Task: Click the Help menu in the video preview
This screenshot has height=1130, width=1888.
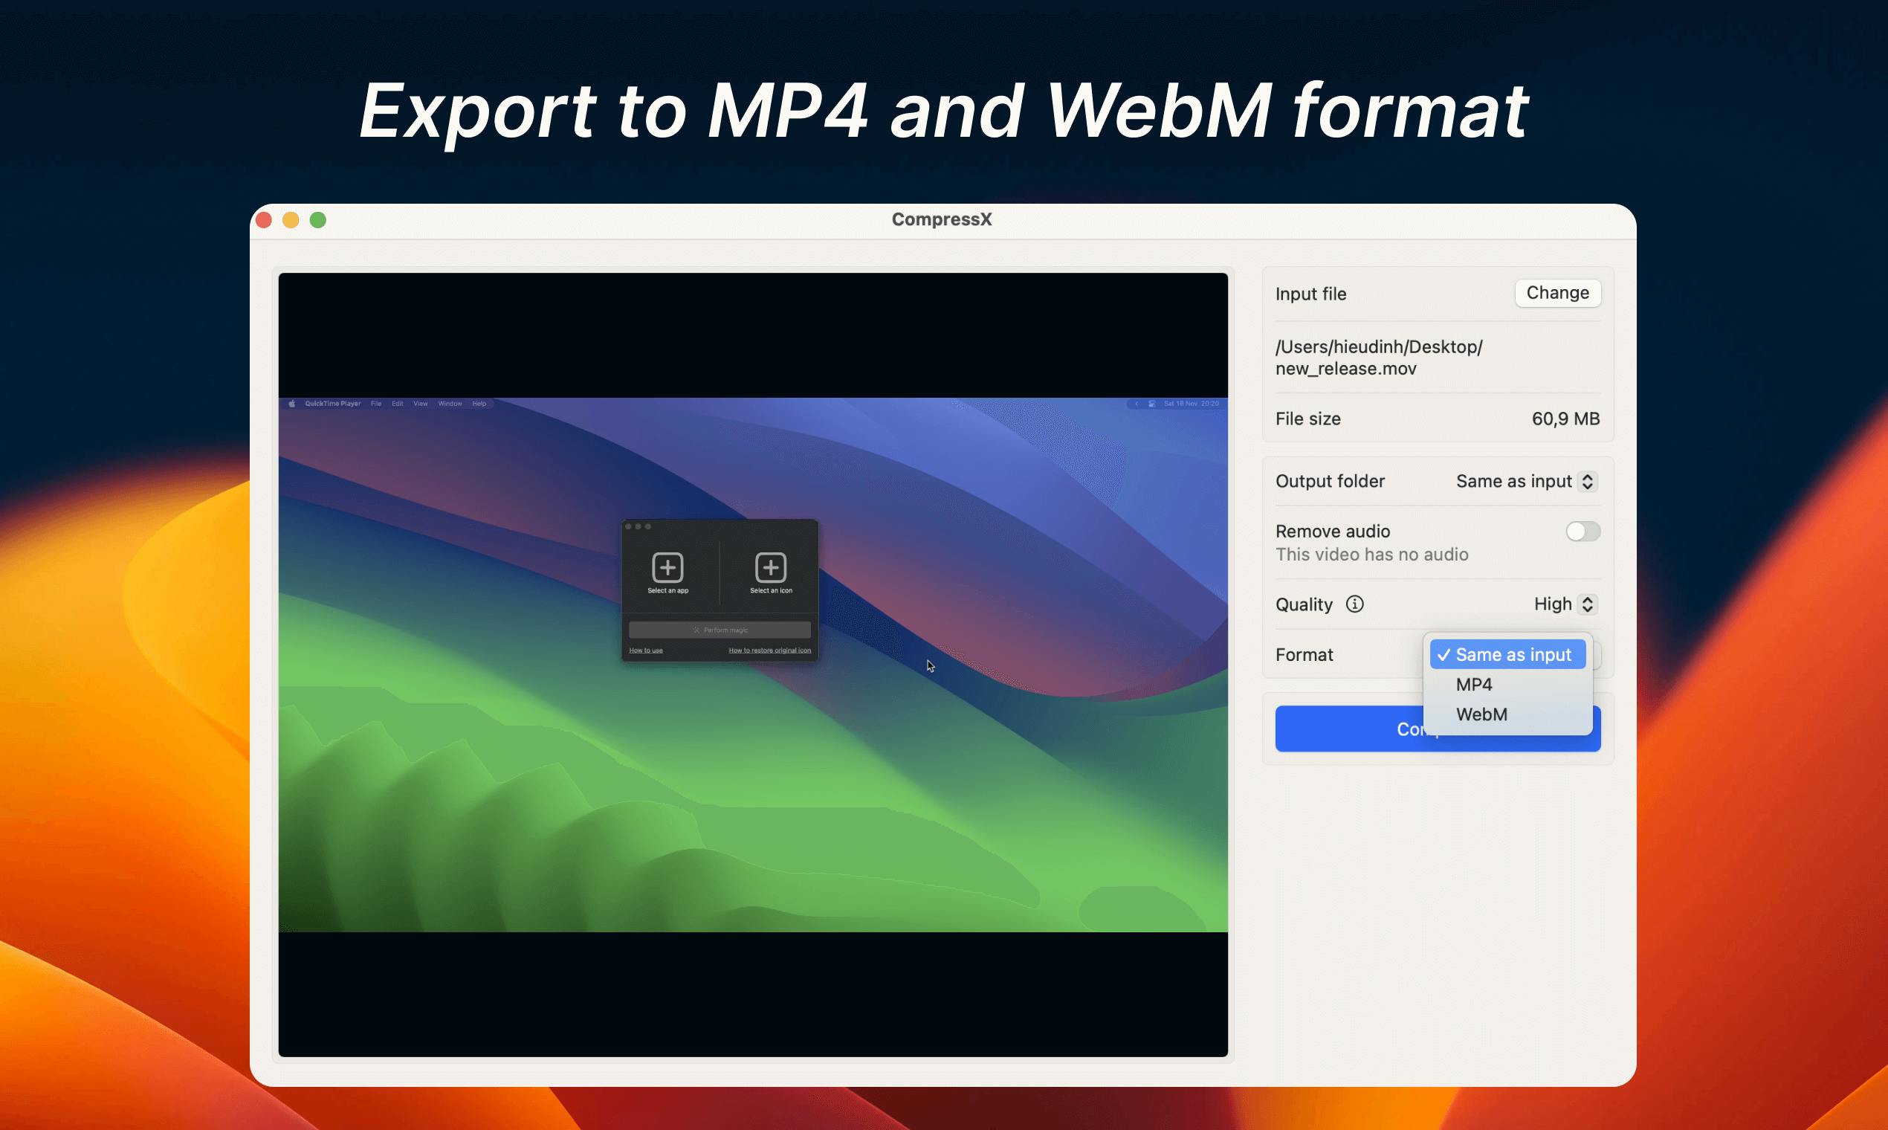Action: pyautogui.click(x=479, y=404)
